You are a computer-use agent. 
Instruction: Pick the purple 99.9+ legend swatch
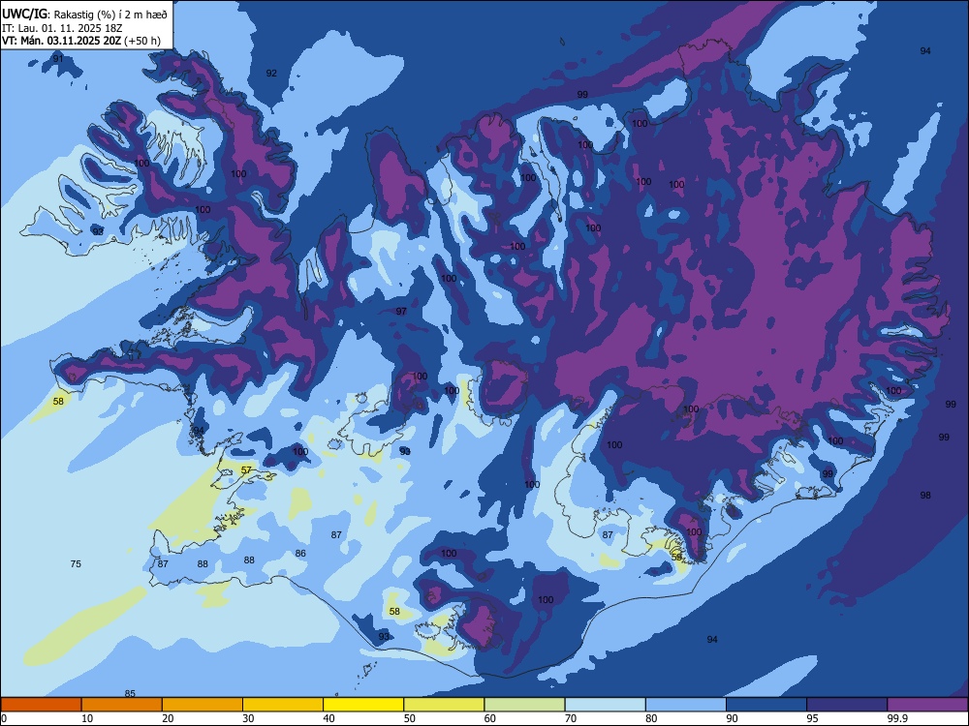(927, 705)
